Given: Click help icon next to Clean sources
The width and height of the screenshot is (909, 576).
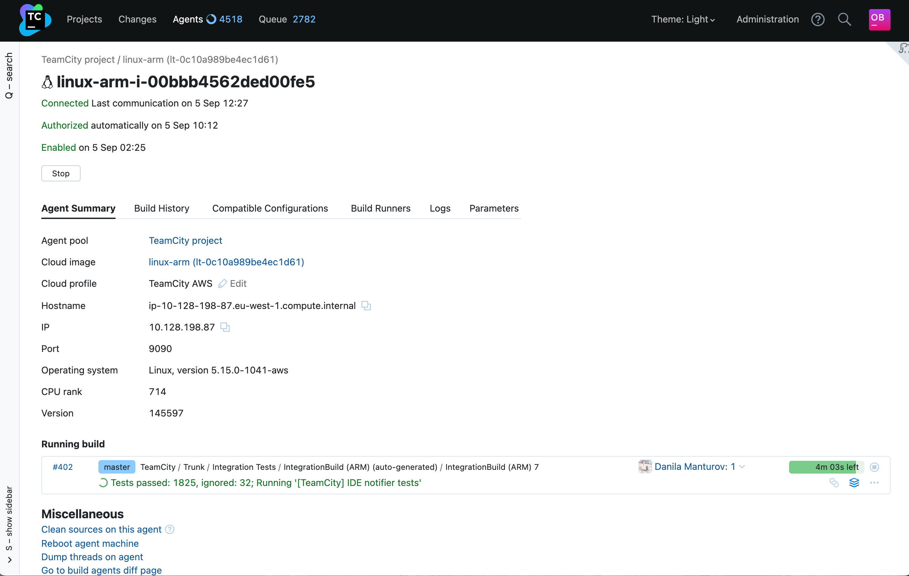Looking at the screenshot, I should click(x=170, y=529).
